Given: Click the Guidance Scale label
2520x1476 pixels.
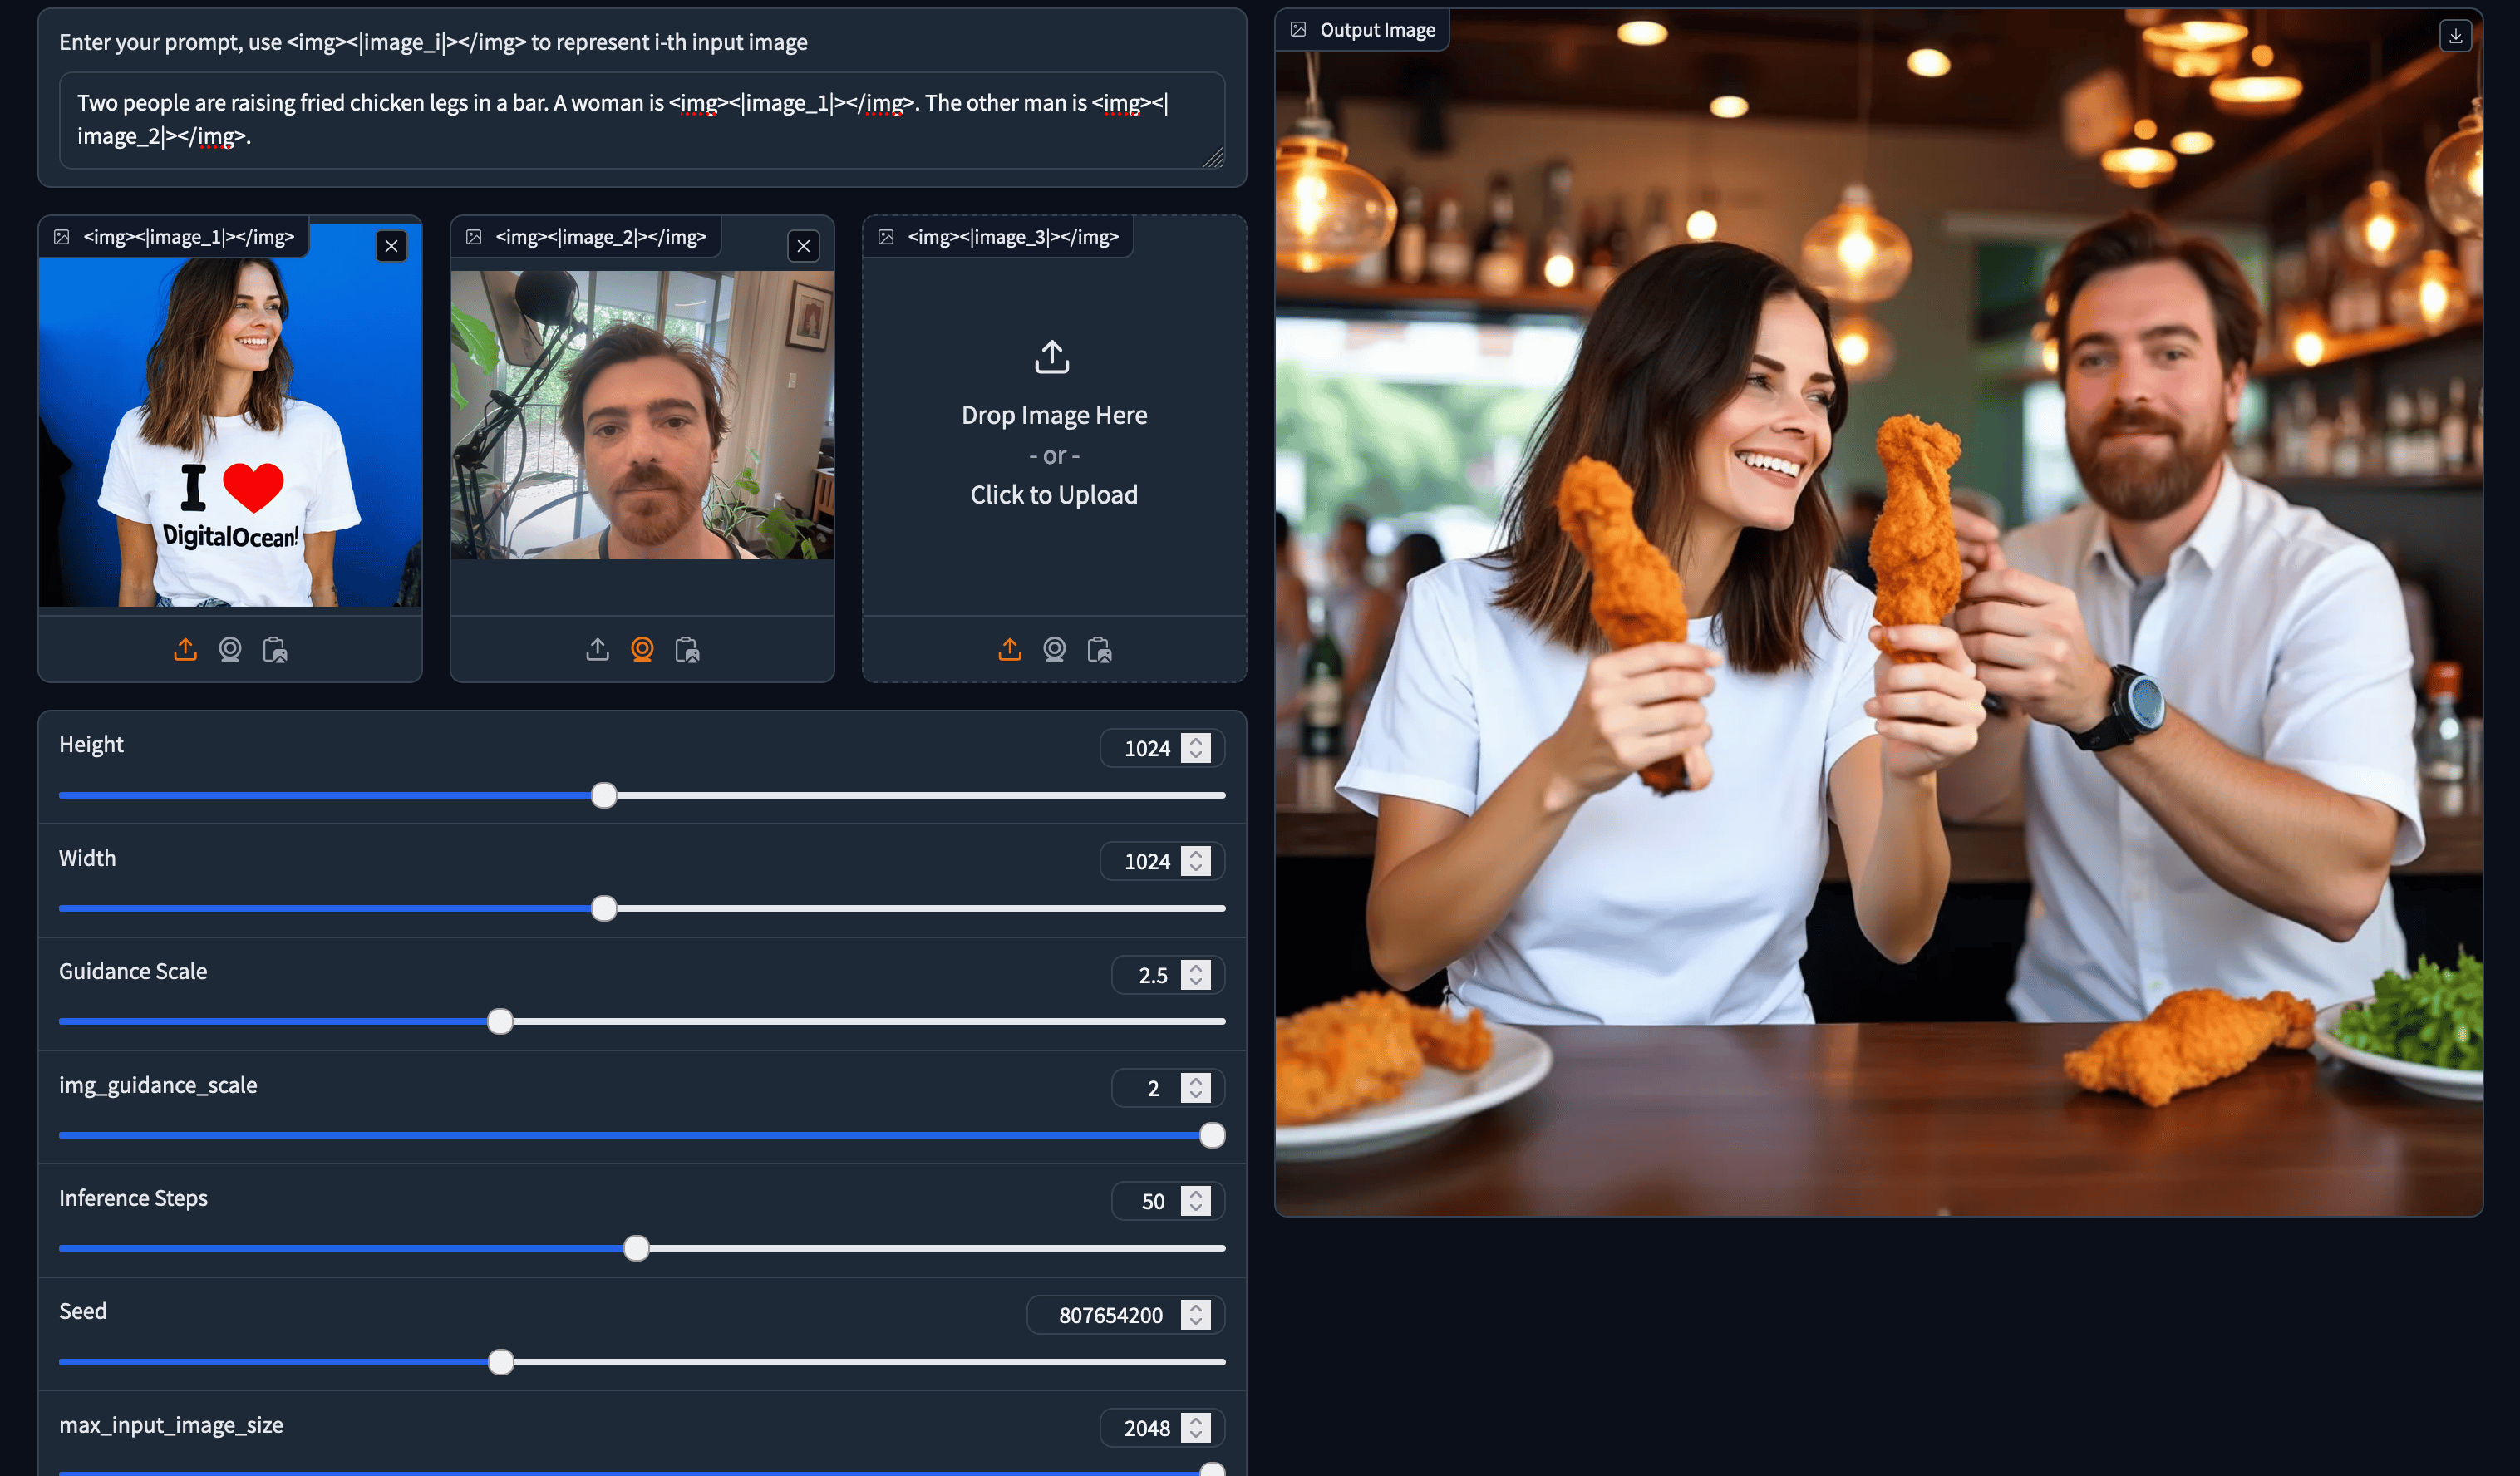Looking at the screenshot, I should tap(133, 971).
